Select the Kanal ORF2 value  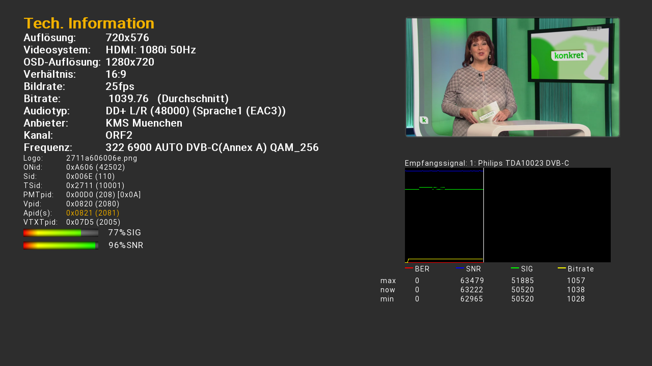119,135
